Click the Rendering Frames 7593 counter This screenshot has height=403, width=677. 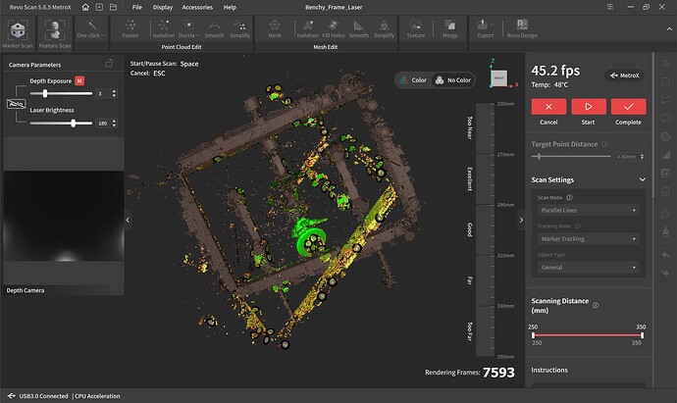click(470, 373)
